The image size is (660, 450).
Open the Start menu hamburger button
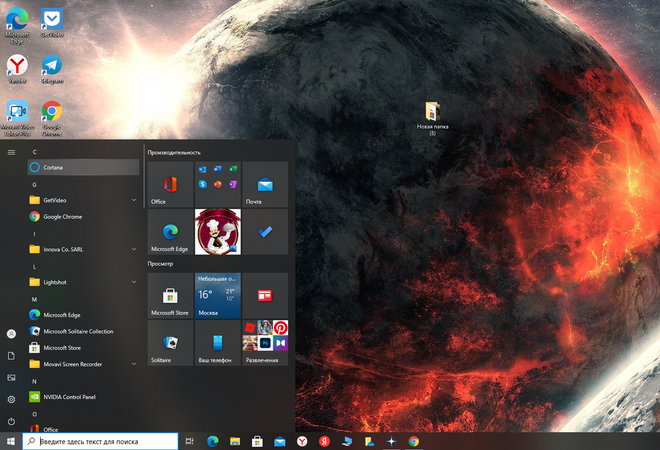pyautogui.click(x=11, y=152)
